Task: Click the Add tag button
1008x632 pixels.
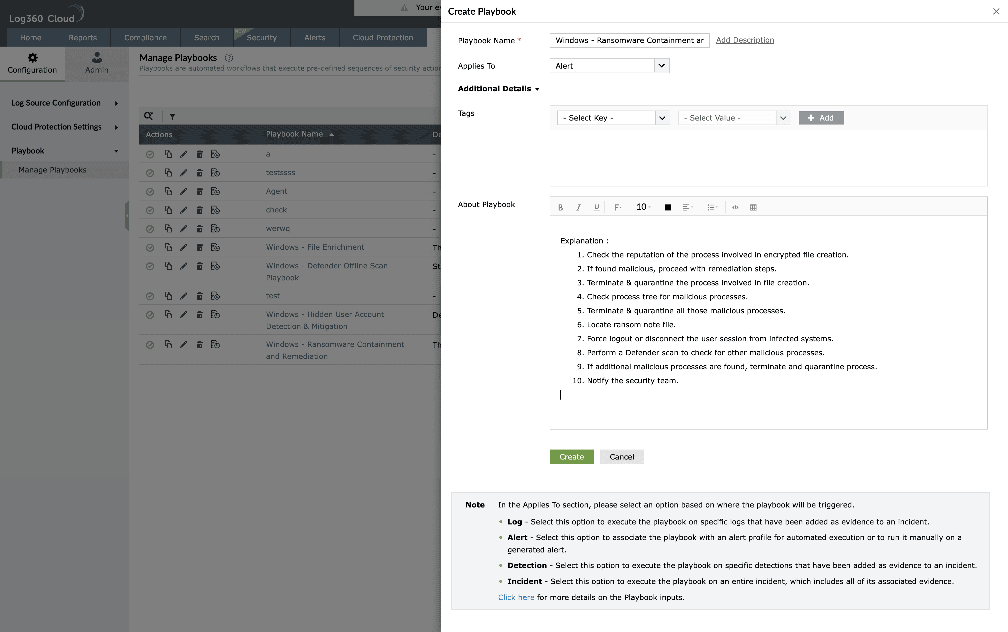Action: tap(821, 118)
